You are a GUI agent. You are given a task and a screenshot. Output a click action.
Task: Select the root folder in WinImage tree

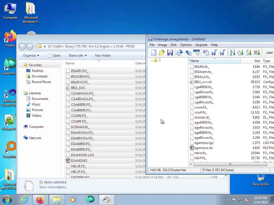157,60
